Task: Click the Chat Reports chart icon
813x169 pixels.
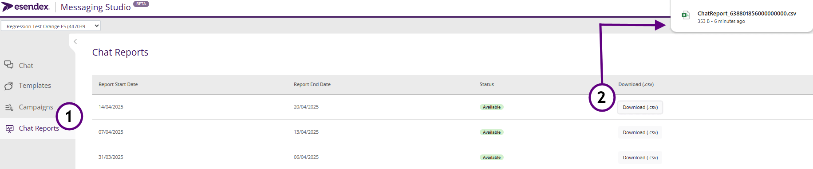Action: [9, 128]
